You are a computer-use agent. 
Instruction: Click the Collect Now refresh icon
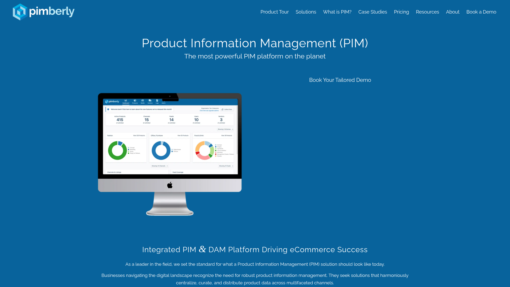click(x=223, y=109)
